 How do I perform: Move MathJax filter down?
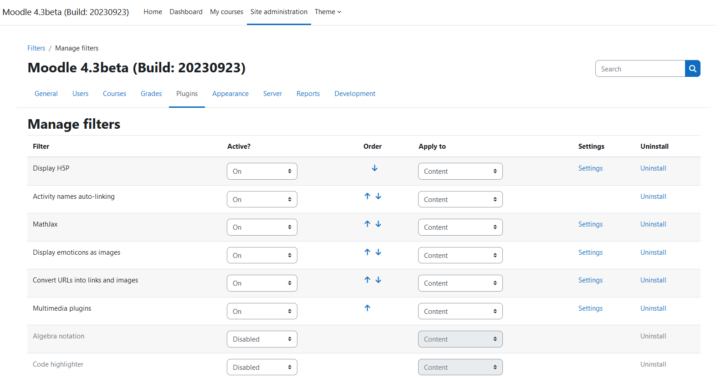[378, 224]
